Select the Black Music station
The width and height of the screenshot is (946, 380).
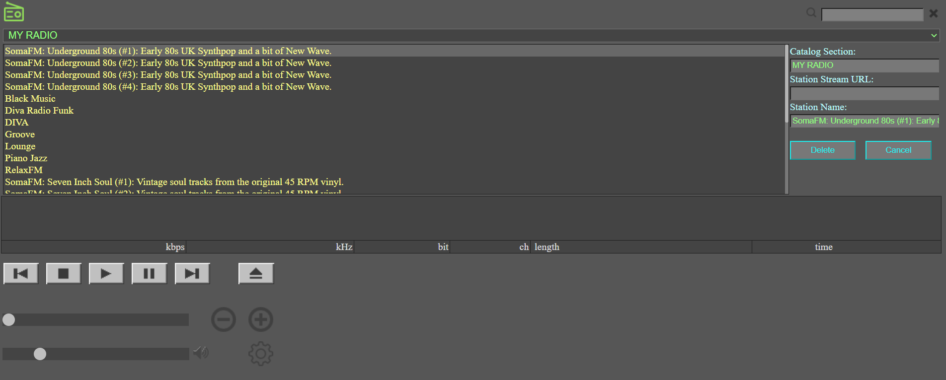[x=394, y=99]
